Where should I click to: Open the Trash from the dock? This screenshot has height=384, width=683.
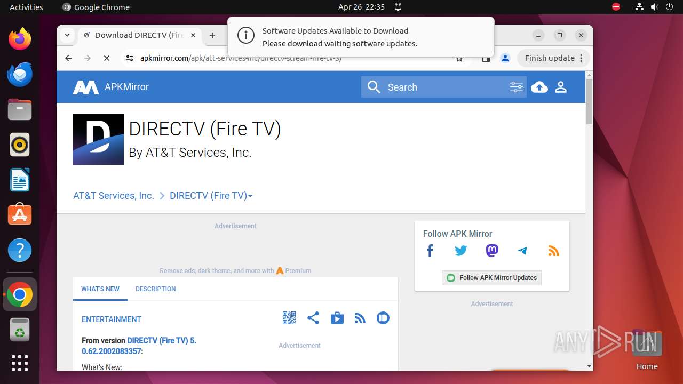(20, 330)
